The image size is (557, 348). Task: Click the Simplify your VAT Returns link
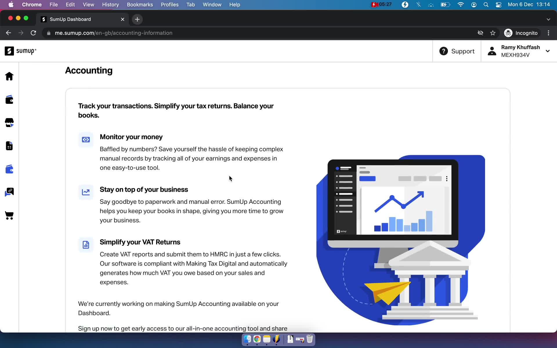pos(140,242)
